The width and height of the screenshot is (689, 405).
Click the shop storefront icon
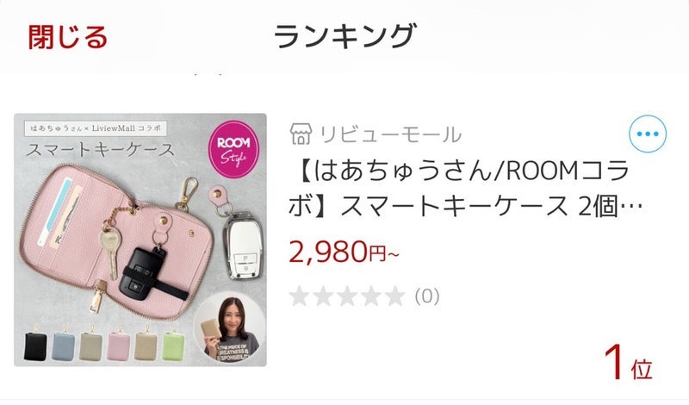(301, 134)
